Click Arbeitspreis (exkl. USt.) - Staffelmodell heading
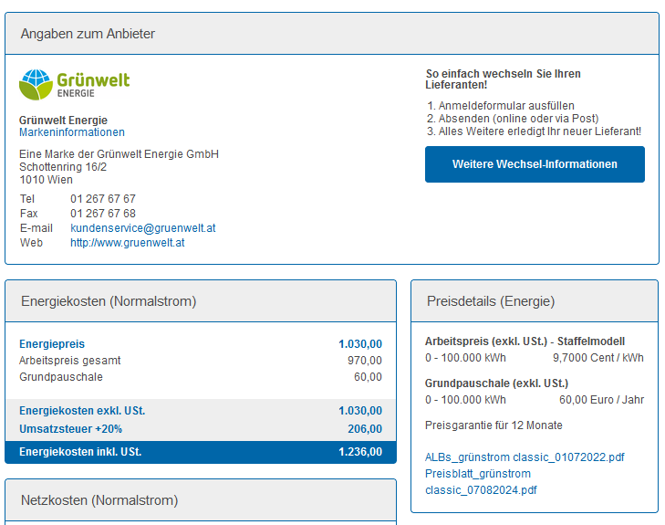Image resolution: width=665 pixels, height=525 pixels. [x=525, y=341]
